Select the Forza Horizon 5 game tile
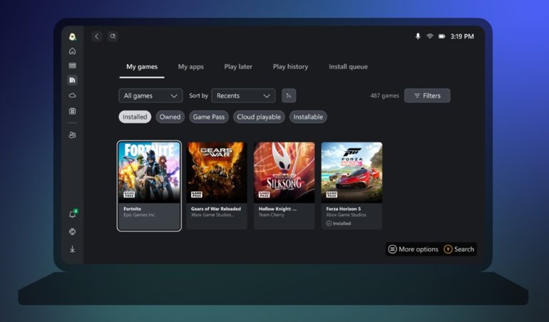This screenshot has height=322, width=549. pos(352,185)
